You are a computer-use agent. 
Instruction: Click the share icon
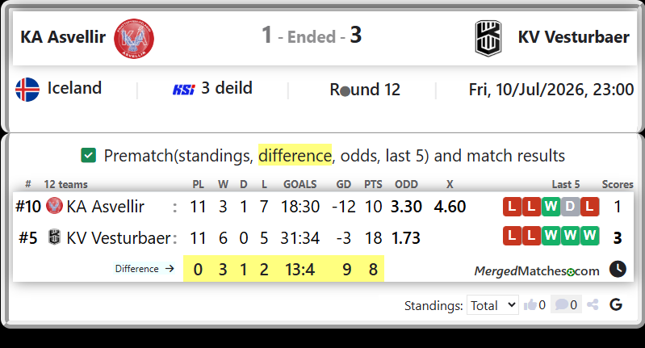click(x=593, y=305)
